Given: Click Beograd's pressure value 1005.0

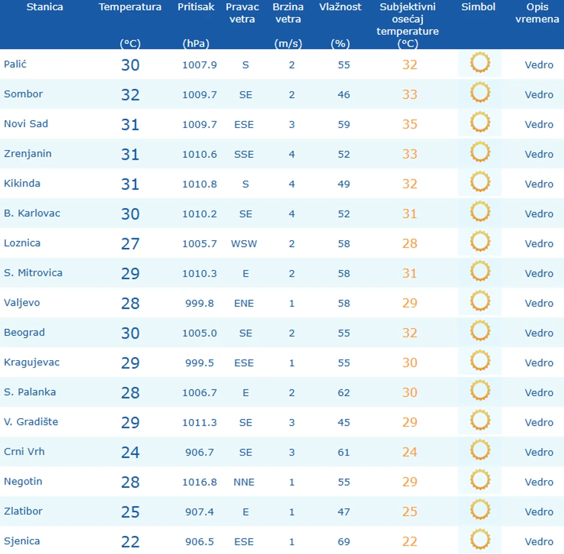Looking at the screenshot, I should point(200,334).
